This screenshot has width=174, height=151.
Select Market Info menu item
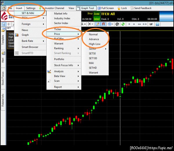click(x=64, y=14)
